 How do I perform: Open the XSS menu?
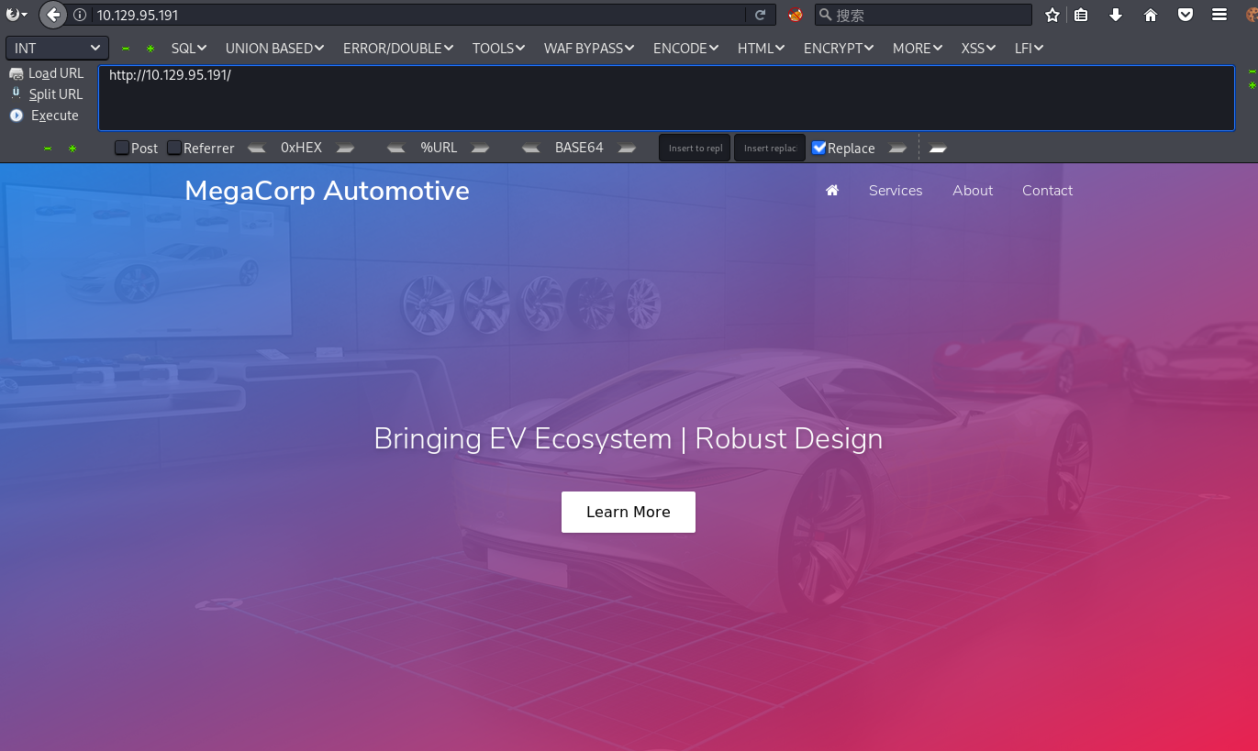click(978, 48)
